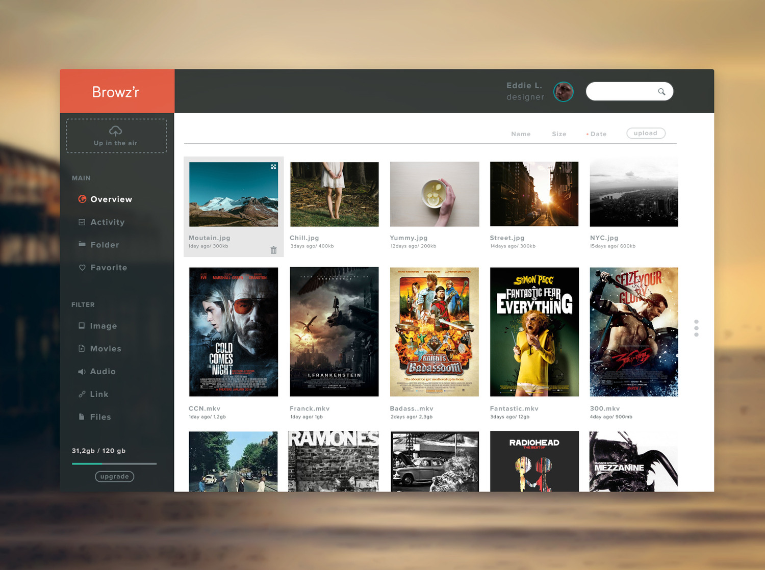This screenshot has height=570, width=765.
Task: Click the storage usage progress bar
Action: [x=114, y=463]
